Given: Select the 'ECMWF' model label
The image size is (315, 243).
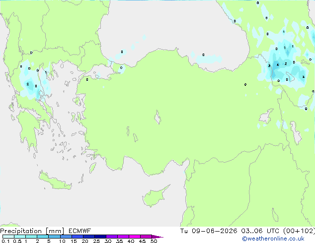Looking at the screenshot, I should (80, 231).
